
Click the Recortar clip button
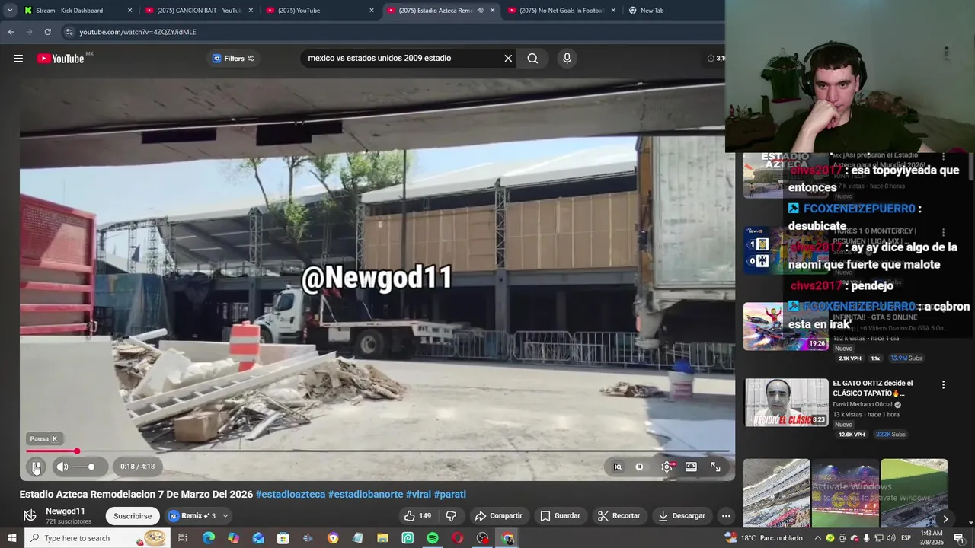click(619, 515)
